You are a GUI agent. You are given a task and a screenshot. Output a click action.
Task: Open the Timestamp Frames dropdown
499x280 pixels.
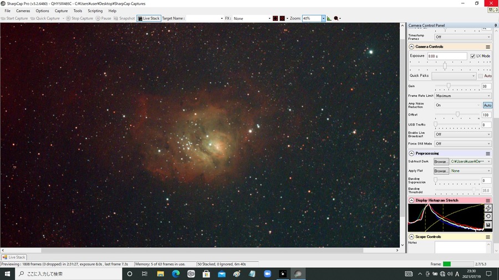pyautogui.click(x=463, y=37)
